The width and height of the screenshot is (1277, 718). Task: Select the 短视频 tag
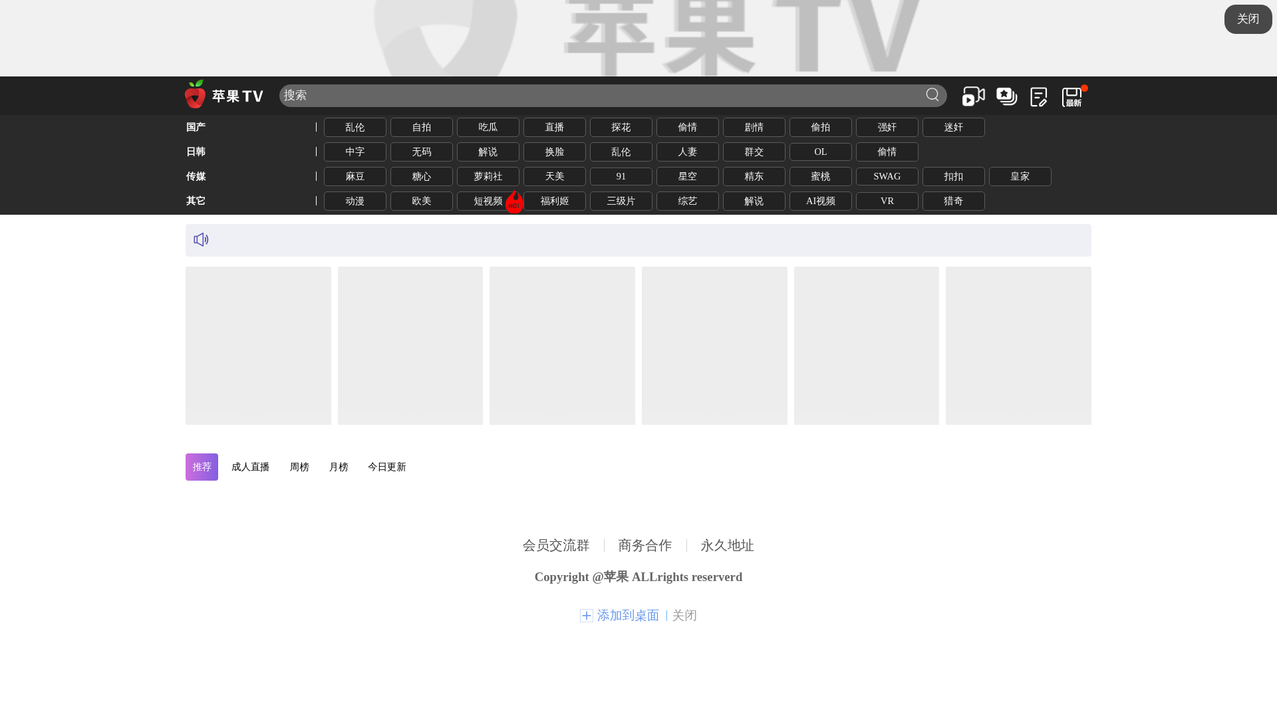tap(488, 201)
